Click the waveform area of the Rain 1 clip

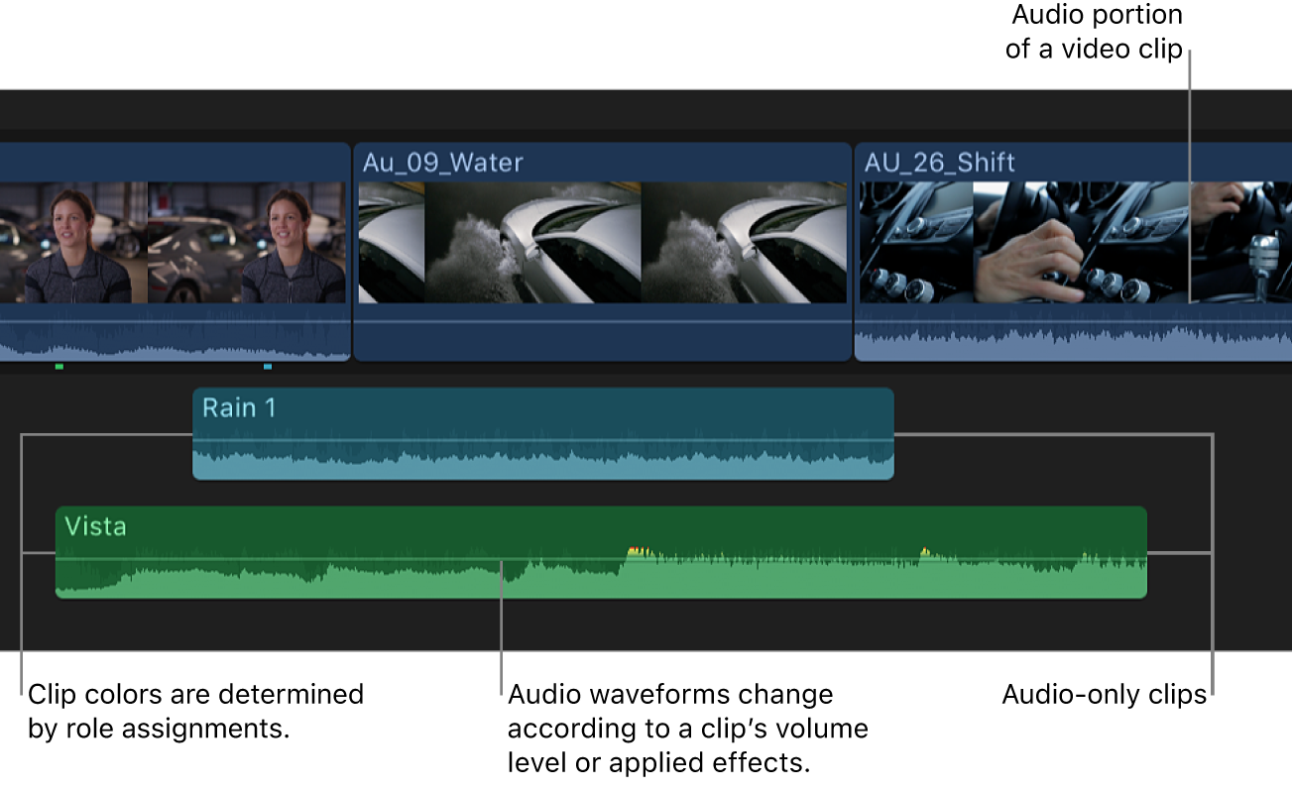click(543, 461)
